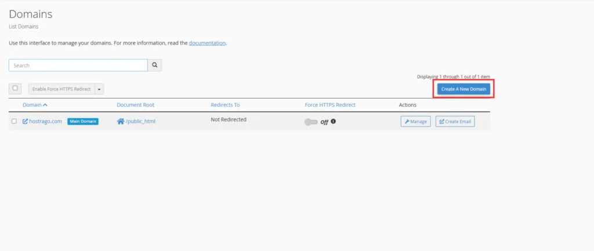Click the Displaying 1 through 1 text

coord(453,77)
